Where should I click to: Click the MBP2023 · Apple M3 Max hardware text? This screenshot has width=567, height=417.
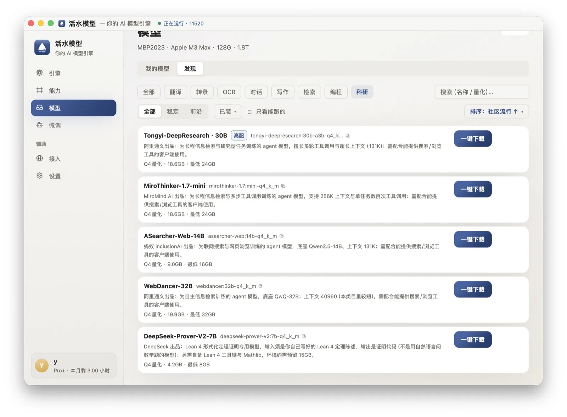pyautogui.click(x=193, y=47)
